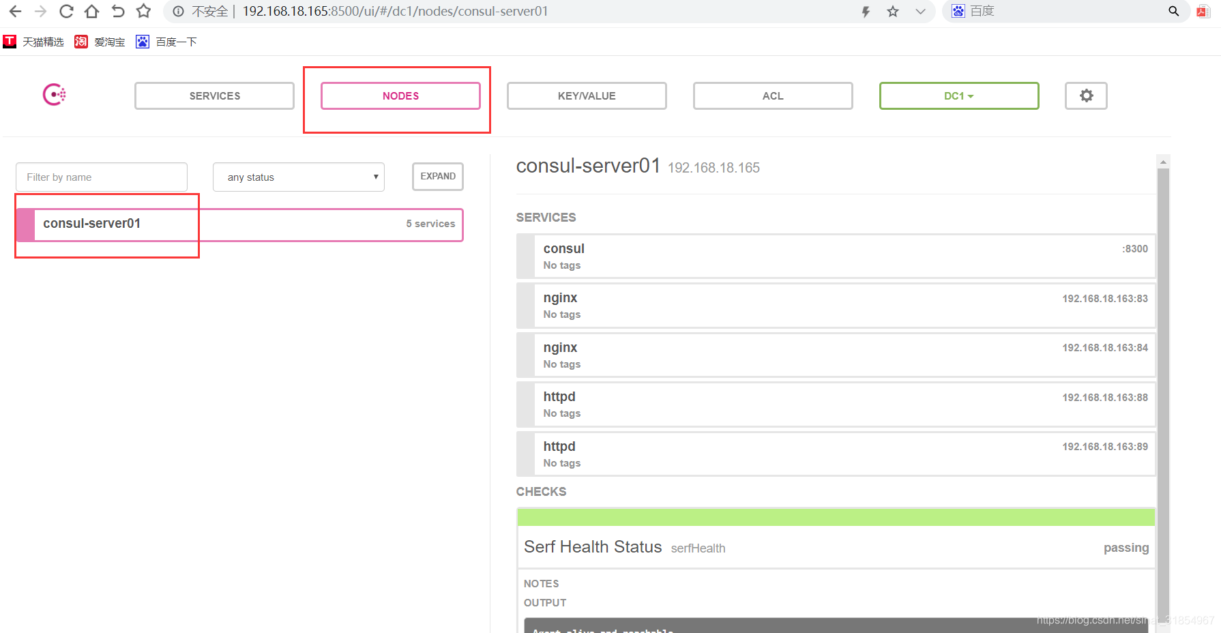Click the URL in the address bar

tap(396, 11)
